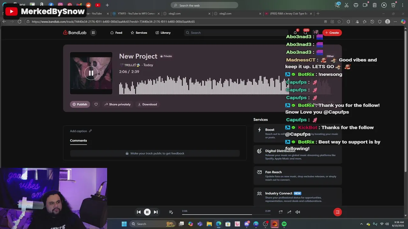Viewport: 408px width, 229px height.
Task: Open Spotify from the taskbar
Action: 284,224
